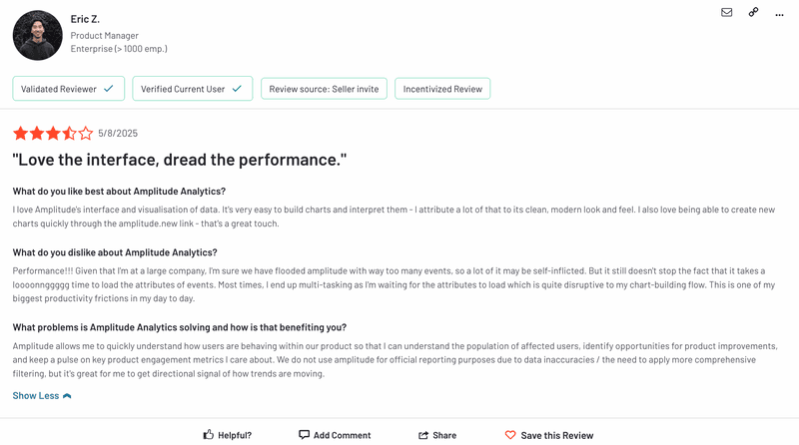Image resolution: width=799 pixels, height=445 pixels.
Task: Click the Incentivized Review badge
Action: point(442,89)
